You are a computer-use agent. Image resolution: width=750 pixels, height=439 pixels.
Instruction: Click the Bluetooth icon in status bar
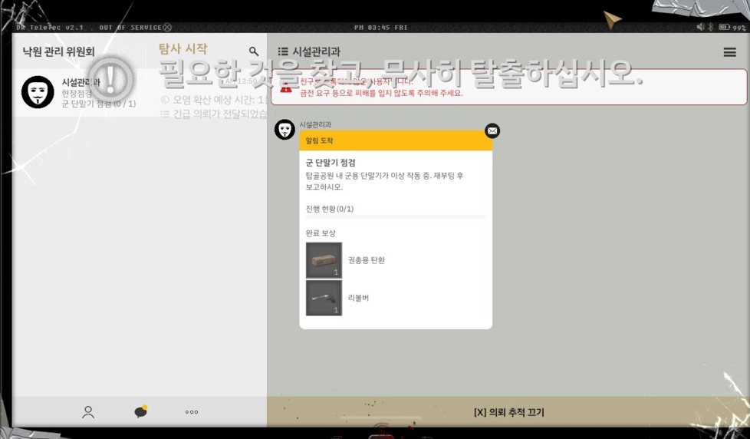tap(711, 28)
